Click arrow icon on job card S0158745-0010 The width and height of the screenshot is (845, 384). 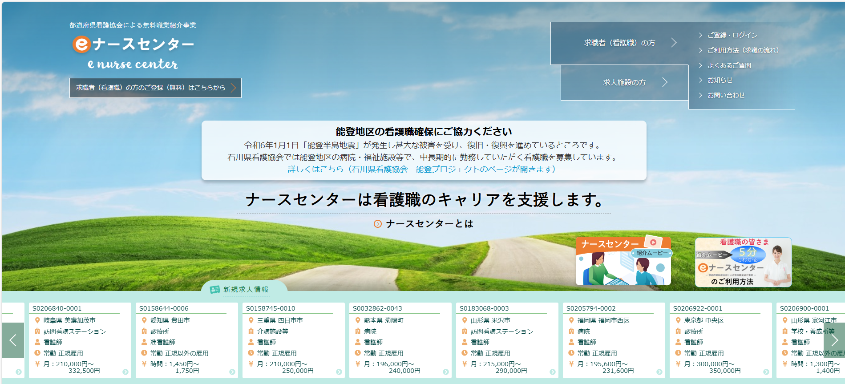[339, 372]
